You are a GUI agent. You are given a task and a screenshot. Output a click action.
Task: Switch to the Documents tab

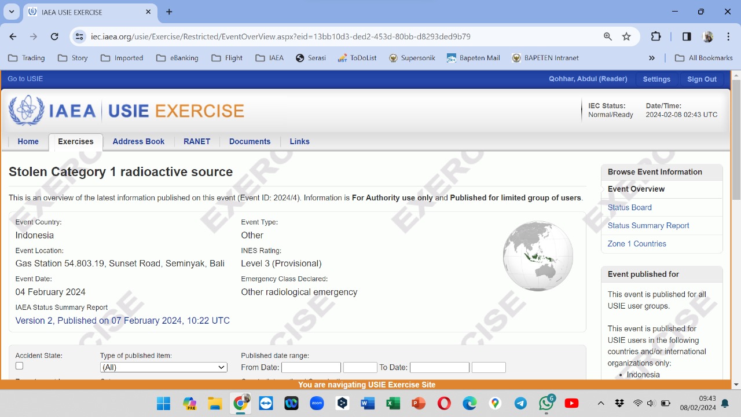(x=250, y=141)
